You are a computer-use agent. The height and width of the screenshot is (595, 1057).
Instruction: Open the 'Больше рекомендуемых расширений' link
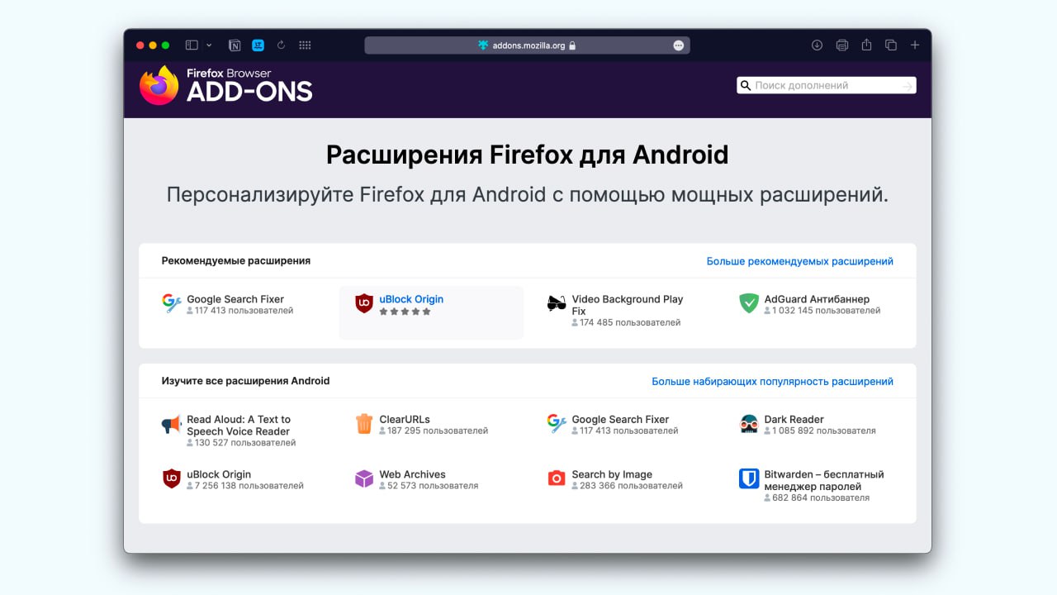(x=799, y=261)
